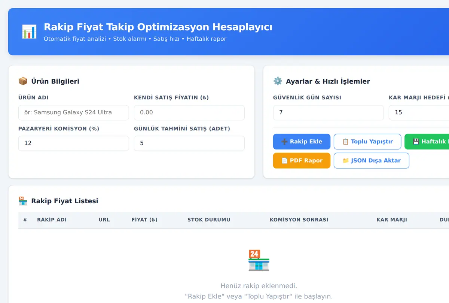
Task: Click the Ürün Bilgileri heading text
Action: [55, 81]
